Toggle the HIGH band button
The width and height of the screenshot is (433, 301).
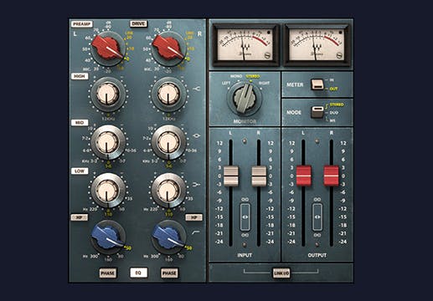[x=80, y=76]
